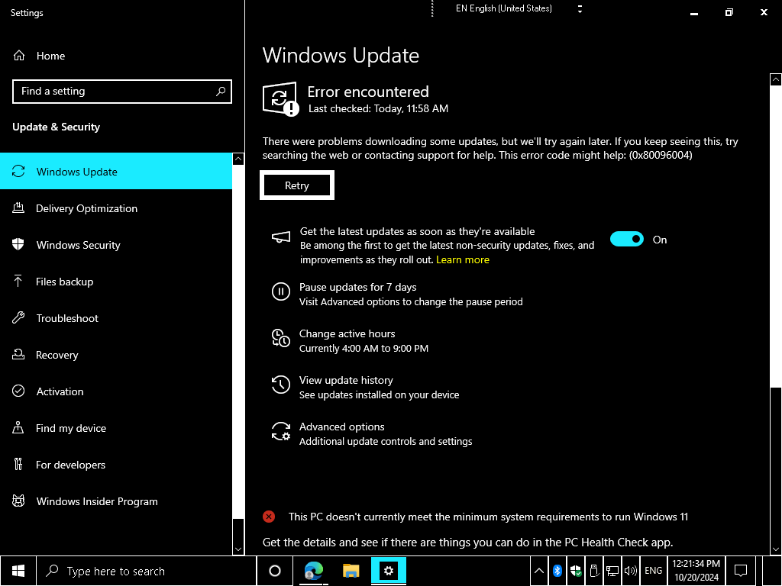Click the Windows Security tray icon

[x=576, y=571]
